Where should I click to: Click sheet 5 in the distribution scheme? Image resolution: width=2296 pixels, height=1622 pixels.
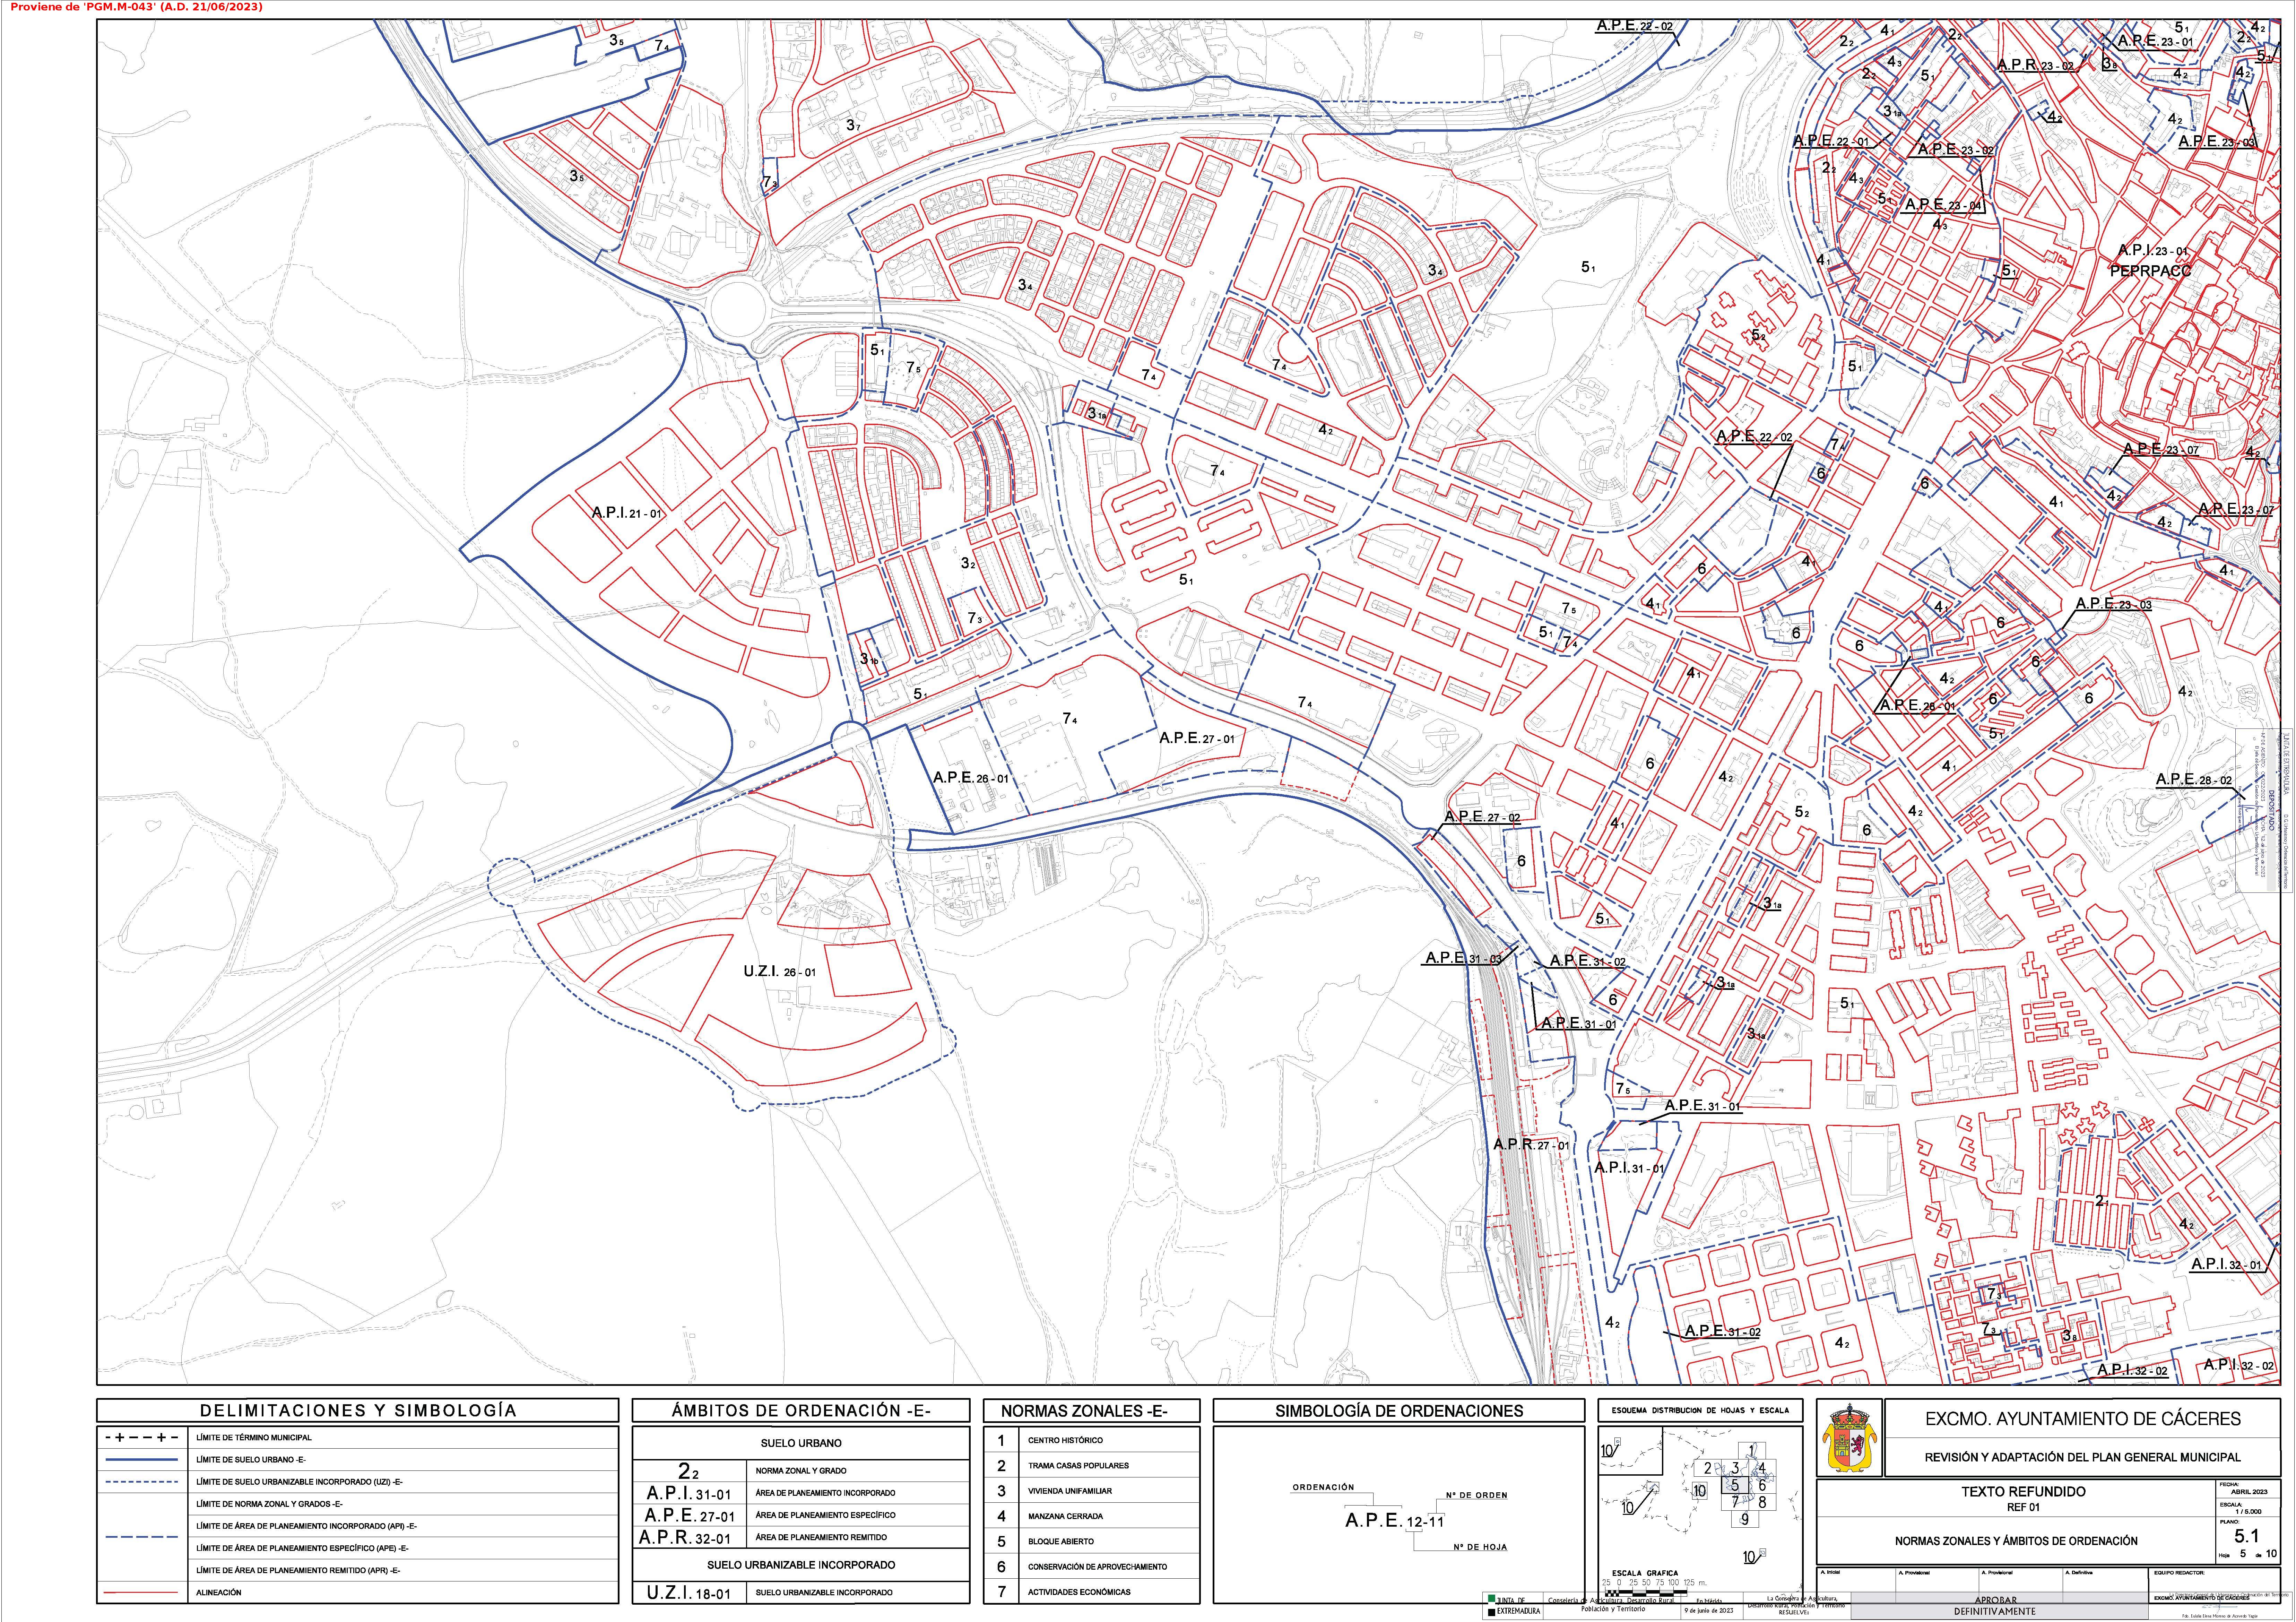coord(1735,1485)
